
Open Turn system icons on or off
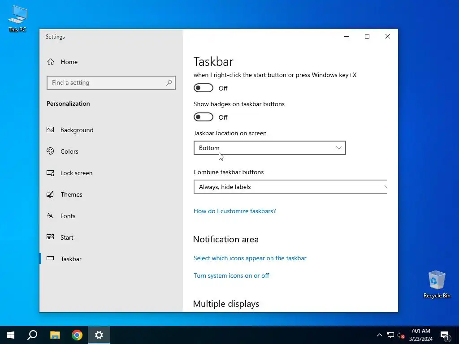point(231,275)
